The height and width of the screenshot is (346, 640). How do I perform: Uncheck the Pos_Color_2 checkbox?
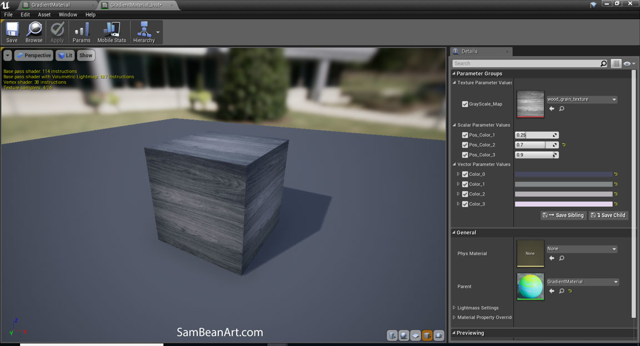coord(465,145)
